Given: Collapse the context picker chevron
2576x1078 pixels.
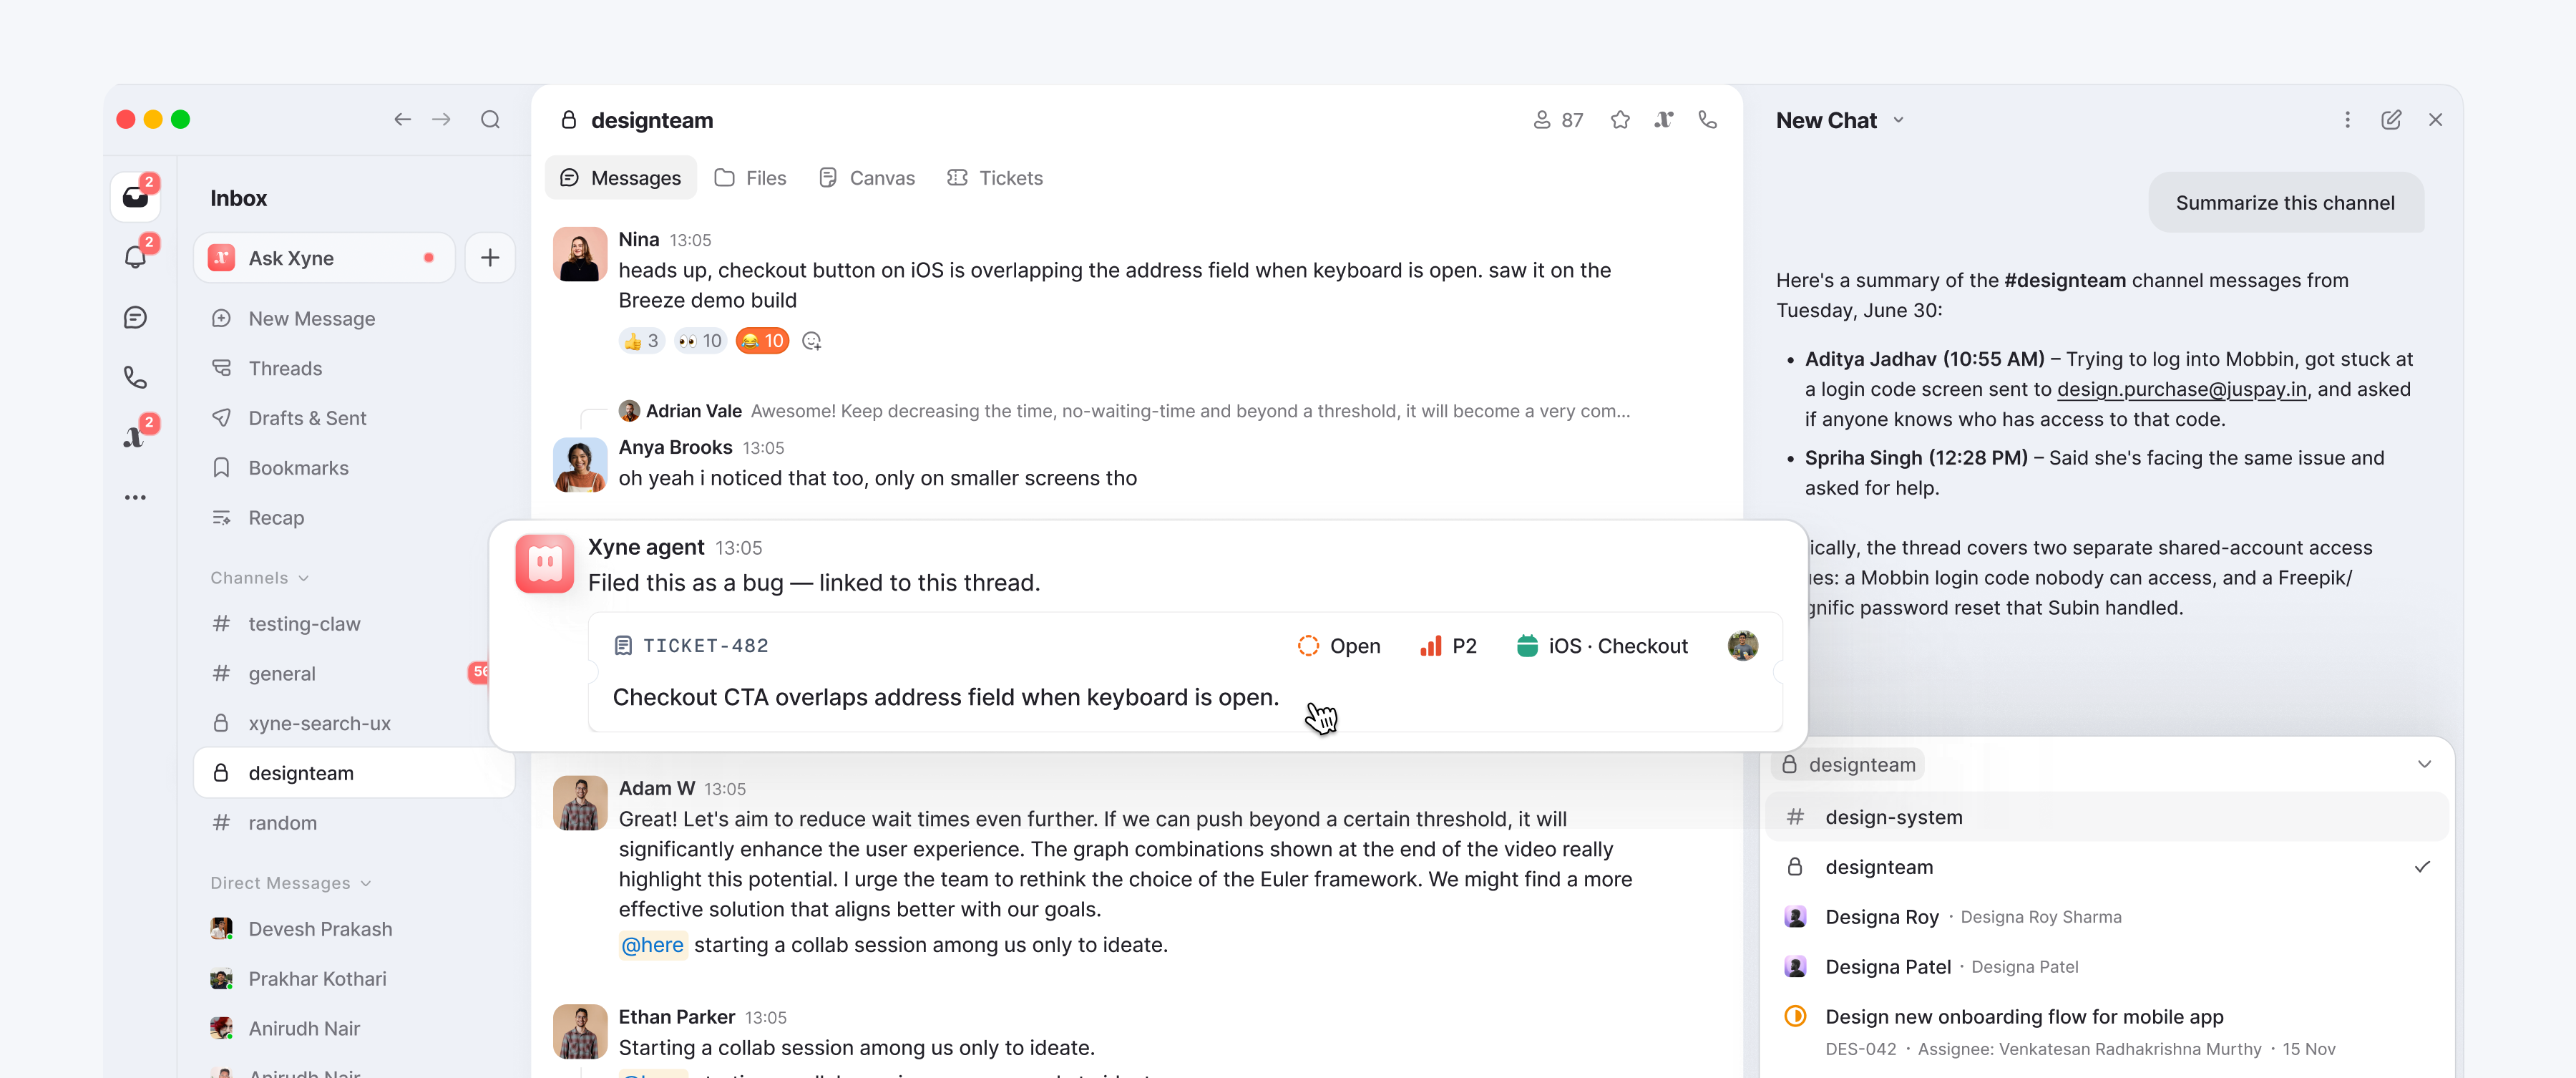Looking at the screenshot, I should [x=2424, y=764].
